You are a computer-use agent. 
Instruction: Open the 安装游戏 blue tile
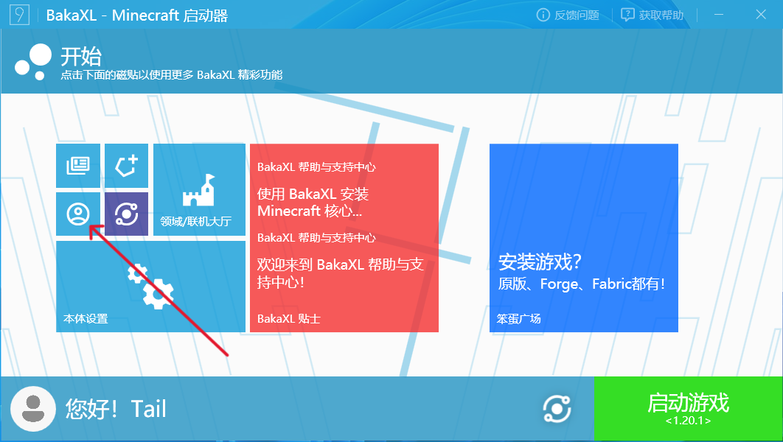coord(583,237)
